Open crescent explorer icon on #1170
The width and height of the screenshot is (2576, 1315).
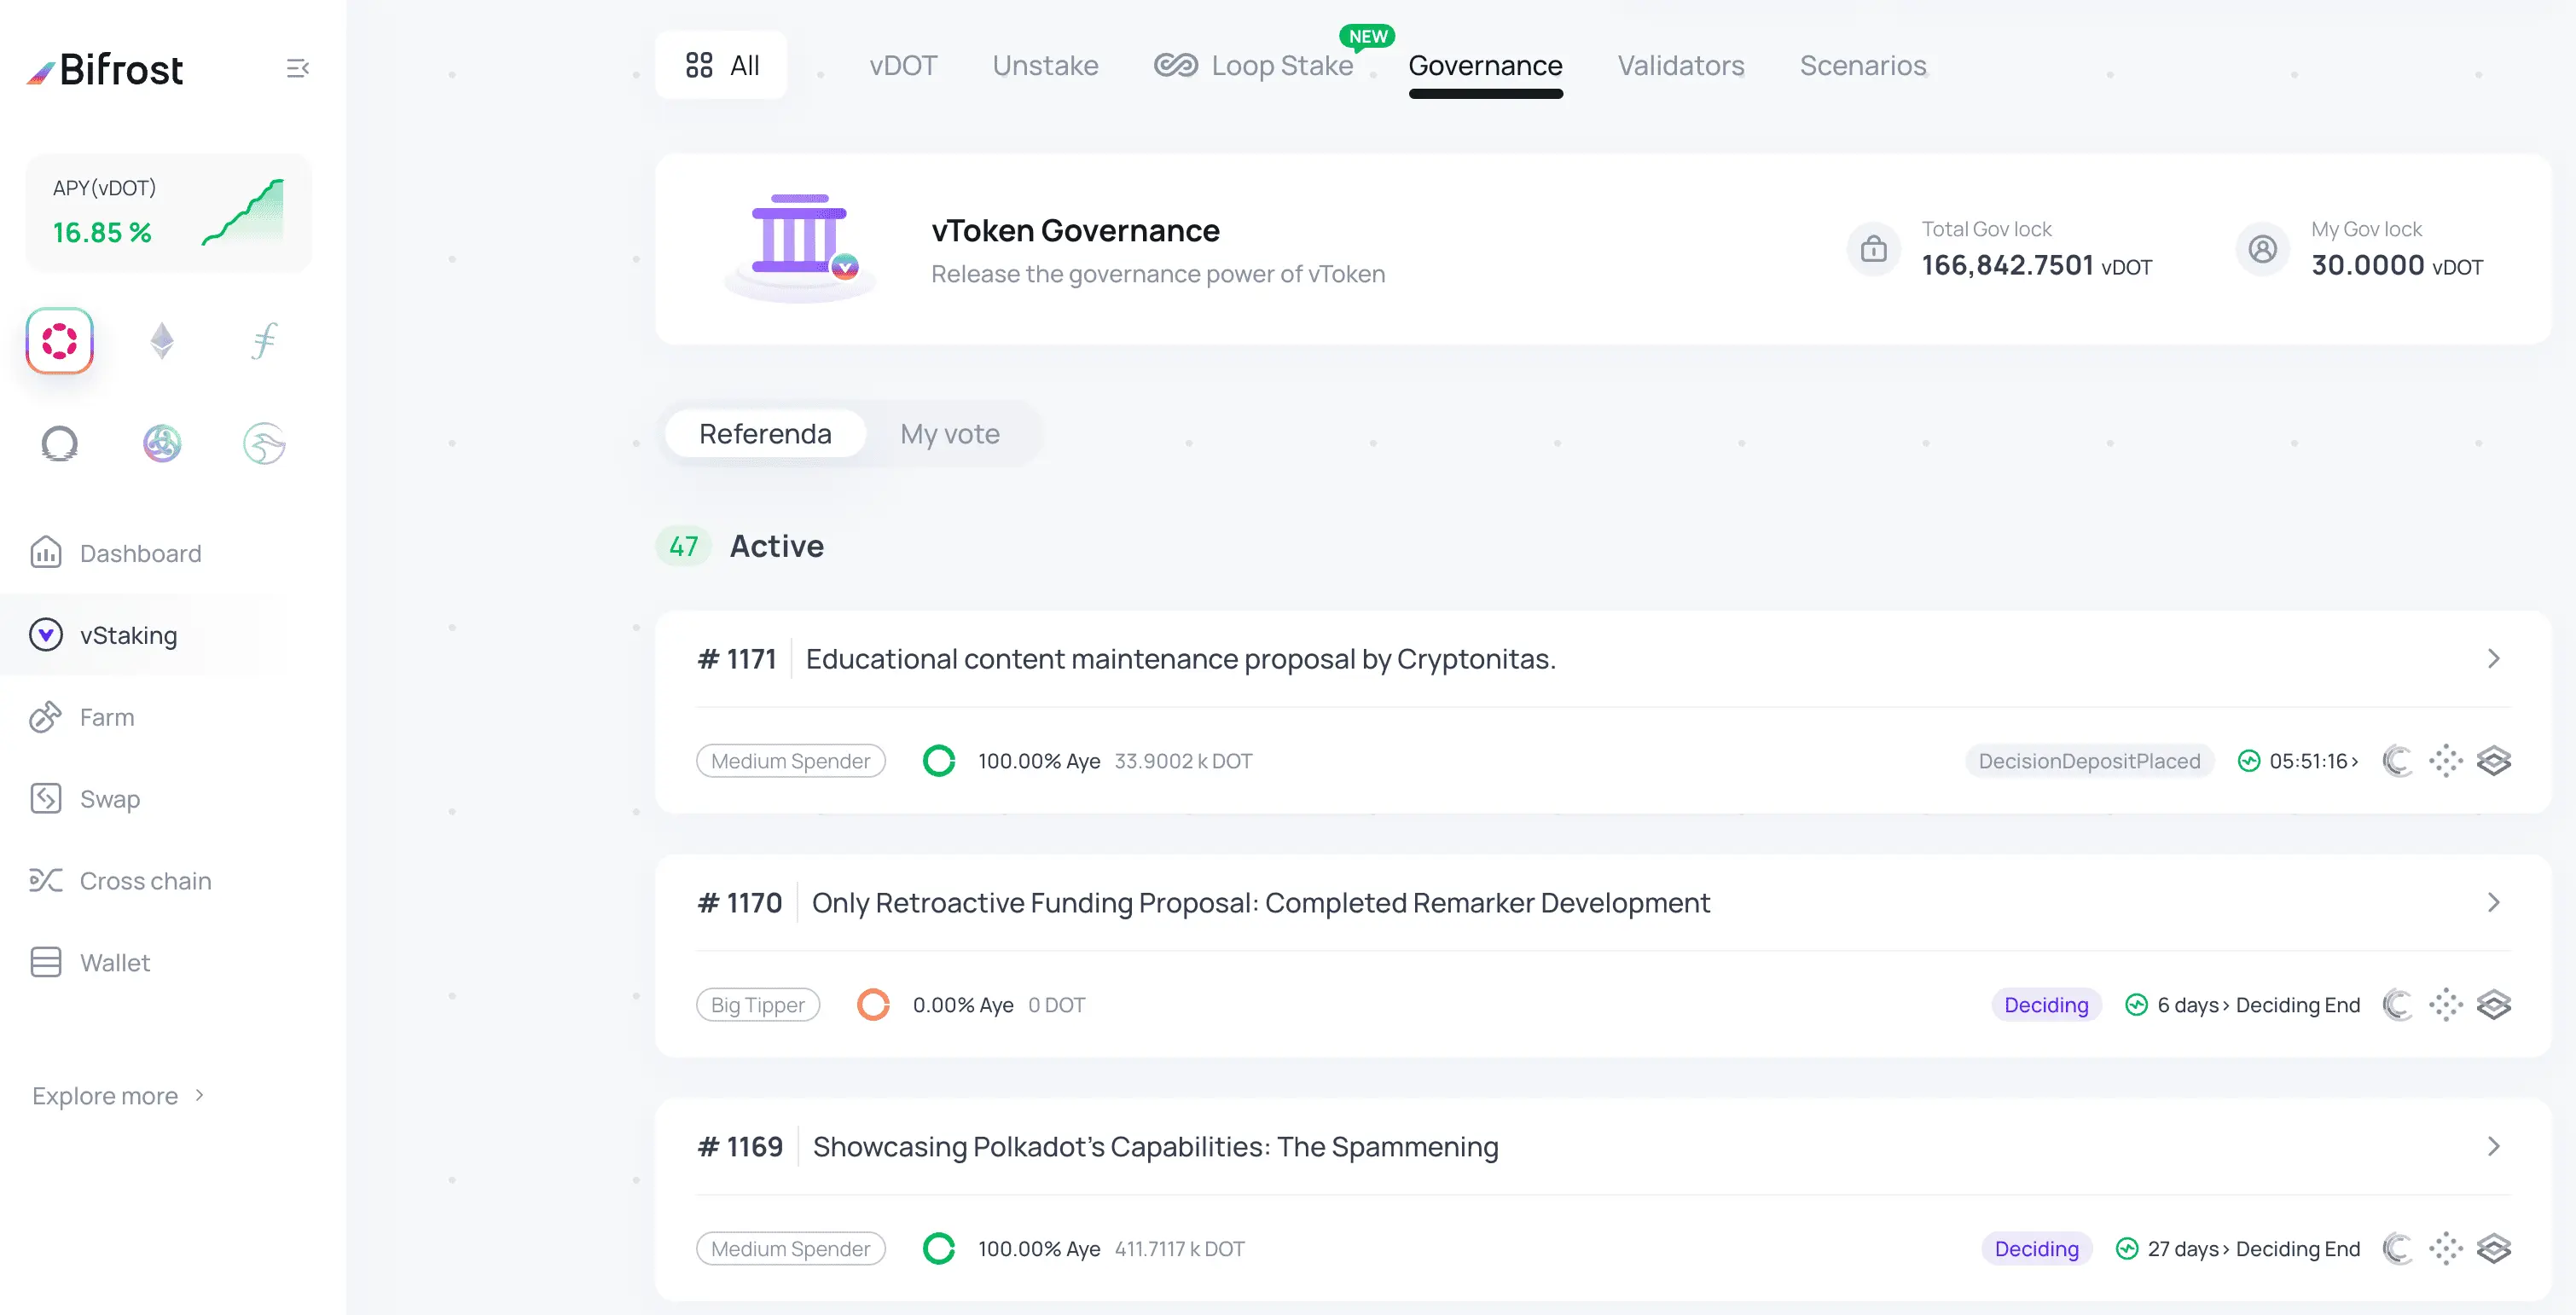(x=2398, y=1005)
